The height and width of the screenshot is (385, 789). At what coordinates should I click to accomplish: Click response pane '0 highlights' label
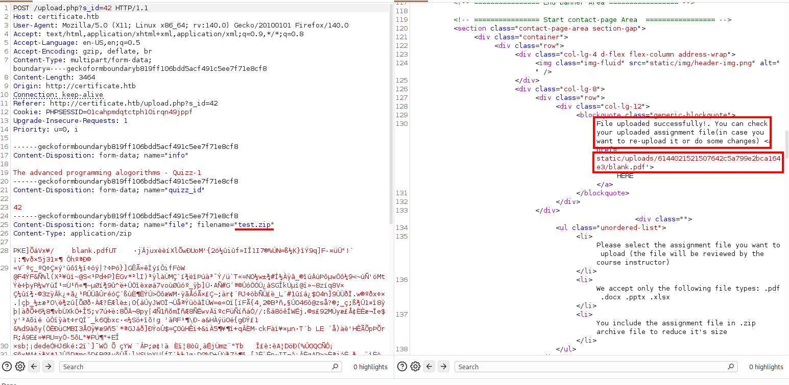766,367
